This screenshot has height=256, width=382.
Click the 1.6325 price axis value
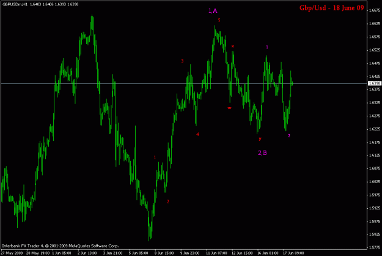pyautogui.click(x=375, y=103)
